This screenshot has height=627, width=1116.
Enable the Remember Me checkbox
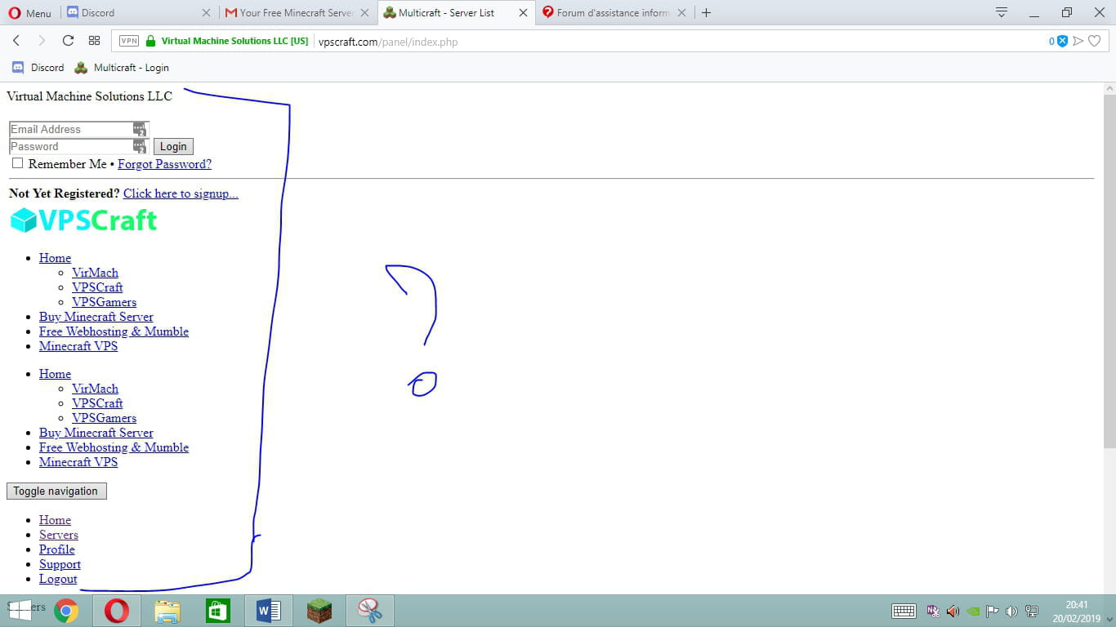click(x=17, y=162)
